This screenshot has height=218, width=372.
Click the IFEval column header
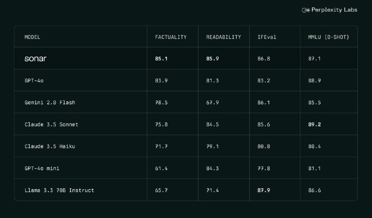(266, 37)
